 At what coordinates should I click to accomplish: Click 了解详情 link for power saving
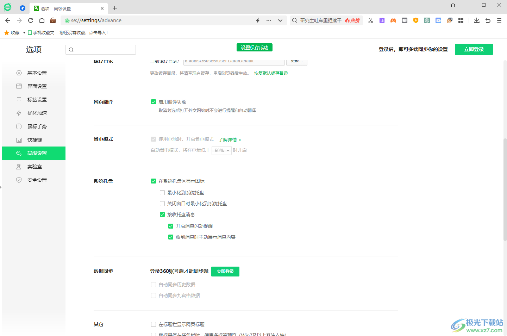pyautogui.click(x=230, y=140)
